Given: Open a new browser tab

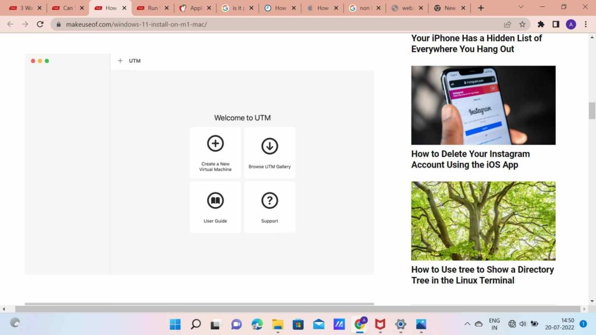Looking at the screenshot, I should pos(481,8).
